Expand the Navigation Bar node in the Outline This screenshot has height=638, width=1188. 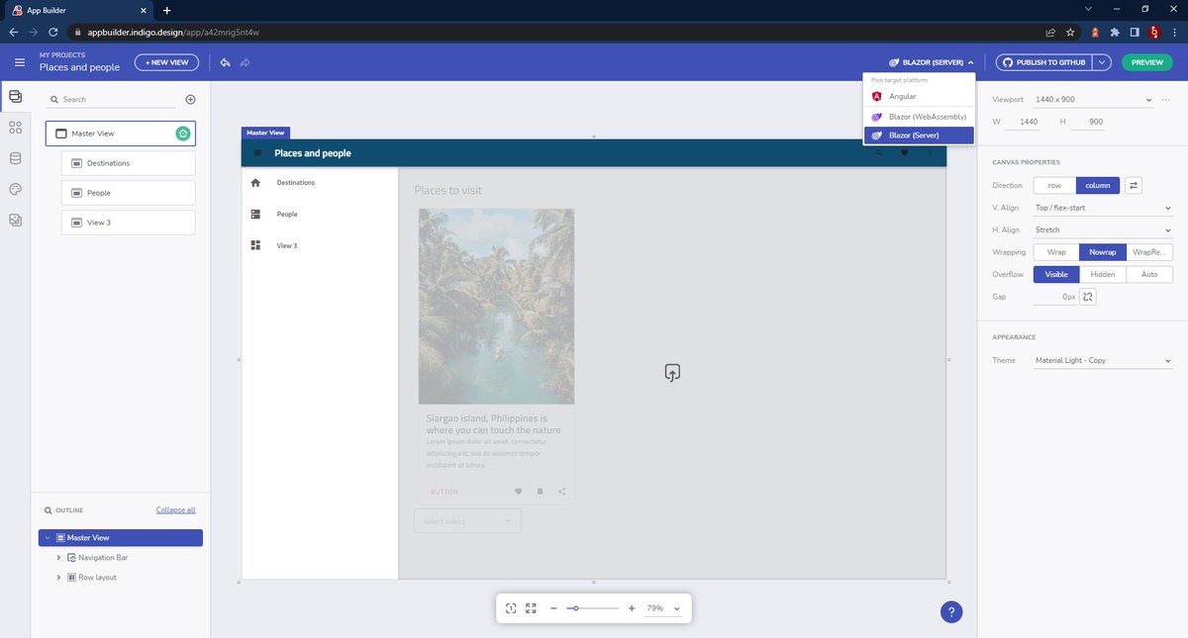tap(58, 557)
